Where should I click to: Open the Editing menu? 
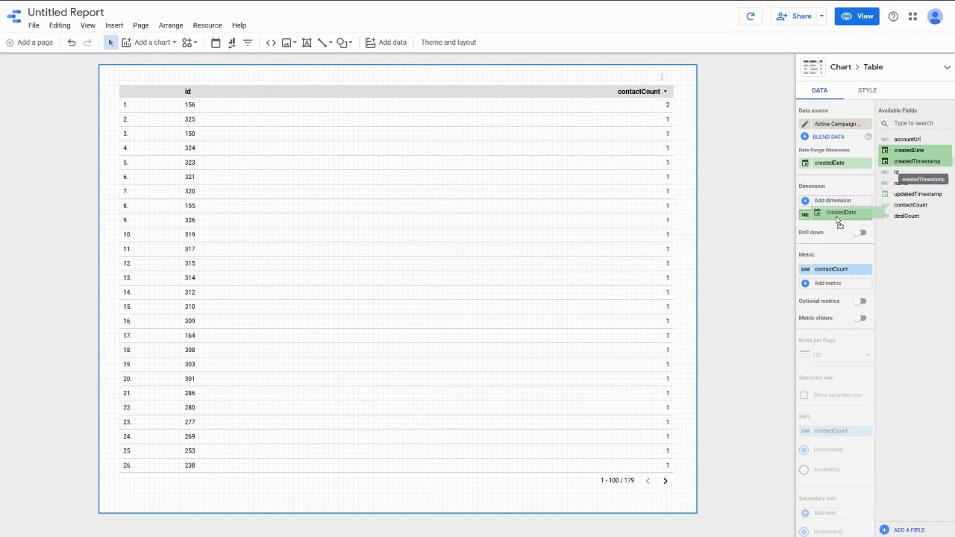pos(60,25)
